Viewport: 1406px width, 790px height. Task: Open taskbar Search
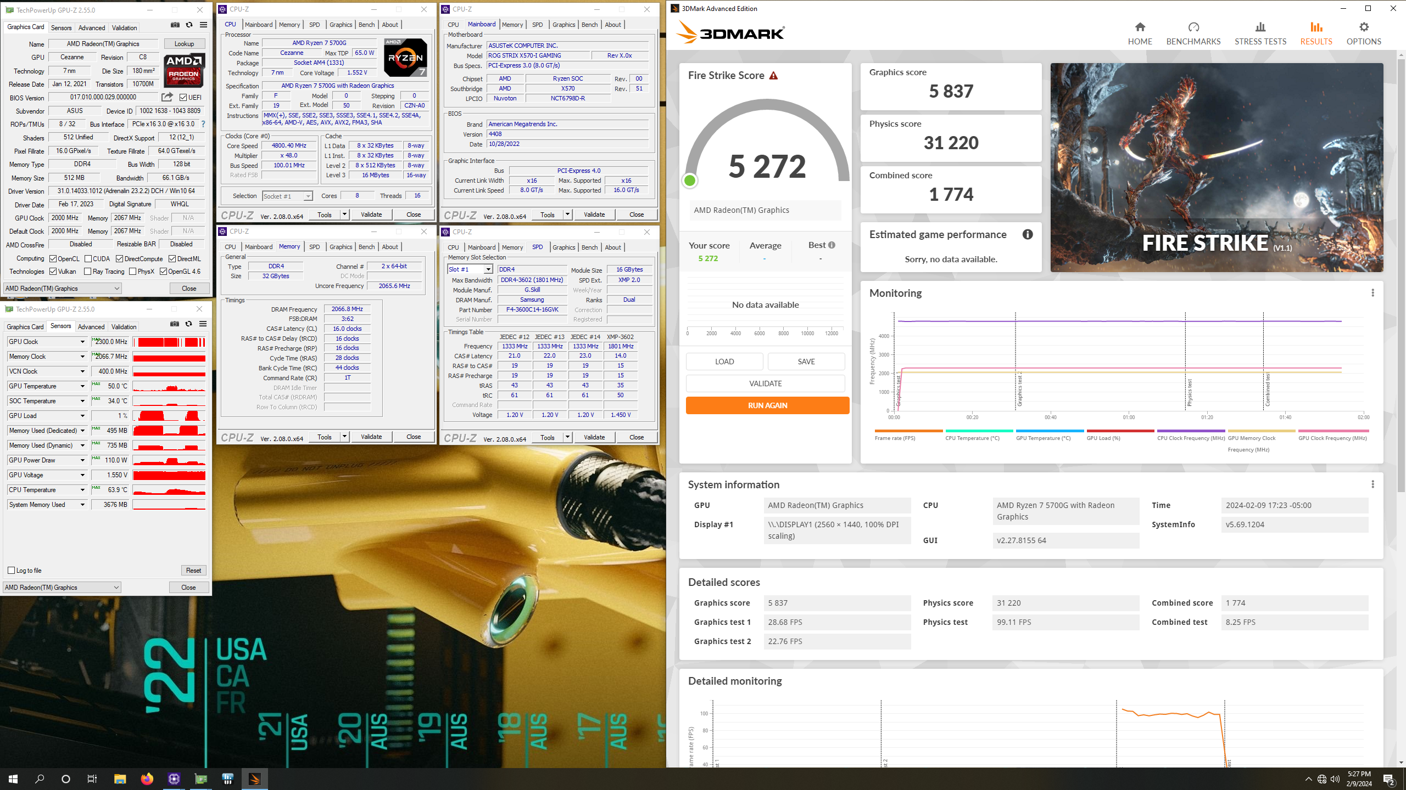tap(40, 779)
